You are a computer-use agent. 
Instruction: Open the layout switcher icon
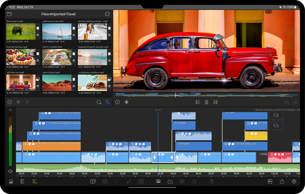tap(270, 181)
